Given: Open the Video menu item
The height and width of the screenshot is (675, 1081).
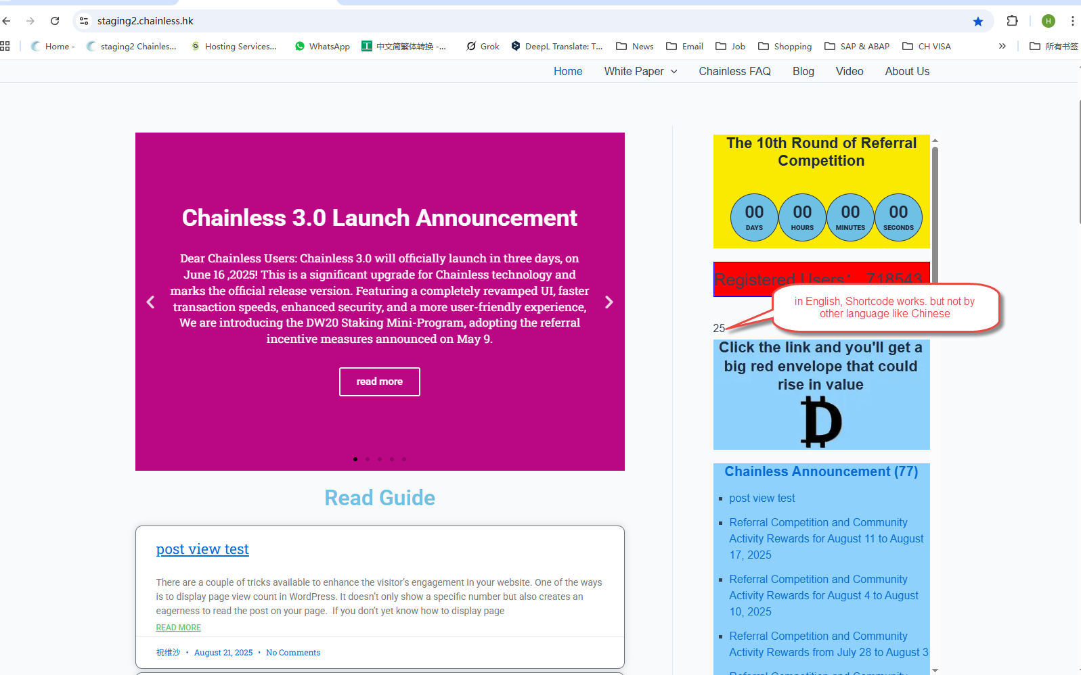Looking at the screenshot, I should pos(850,71).
